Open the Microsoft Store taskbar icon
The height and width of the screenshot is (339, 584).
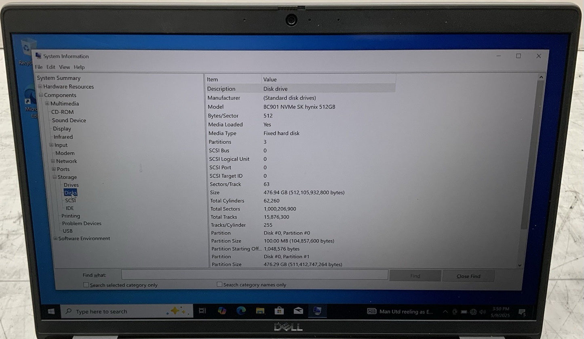(279, 311)
